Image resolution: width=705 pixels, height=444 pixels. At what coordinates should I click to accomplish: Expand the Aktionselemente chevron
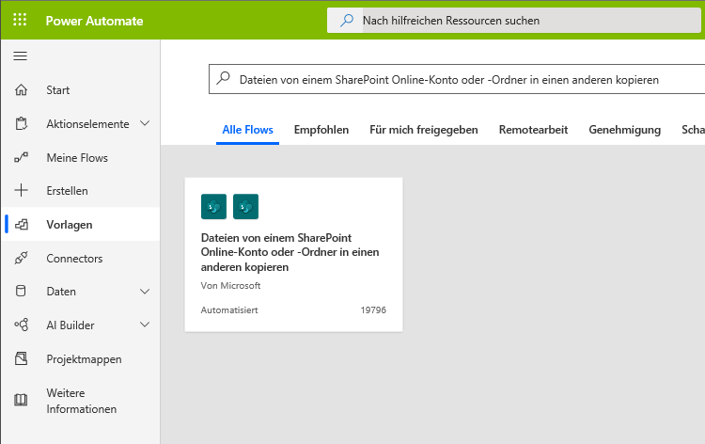(145, 123)
